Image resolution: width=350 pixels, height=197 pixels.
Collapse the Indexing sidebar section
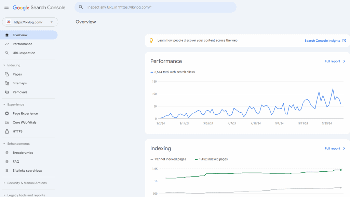click(x=4, y=65)
